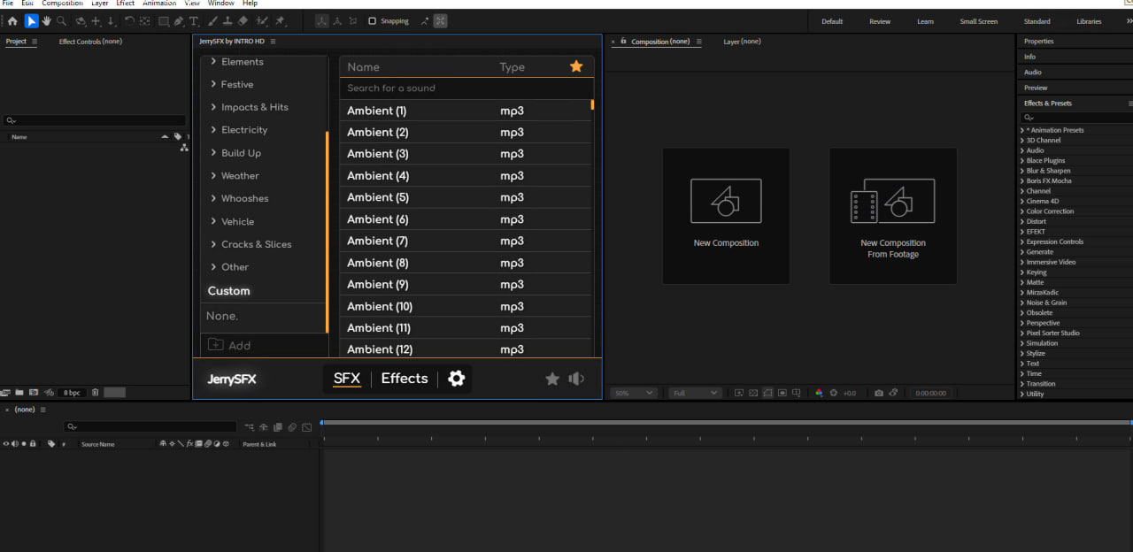This screenshot has width=1133, height=552.
Task: Click the JerrySFX speaker volume icon
Action: [576, 379]
